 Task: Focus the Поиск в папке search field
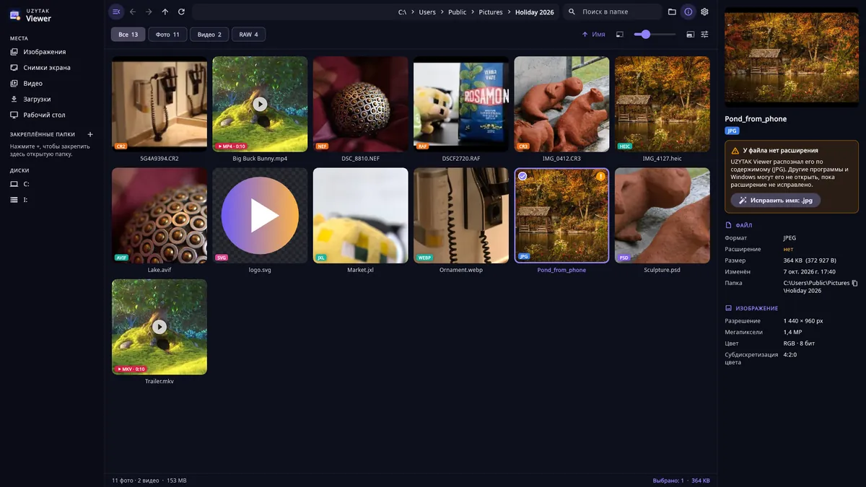pos(612,12)
